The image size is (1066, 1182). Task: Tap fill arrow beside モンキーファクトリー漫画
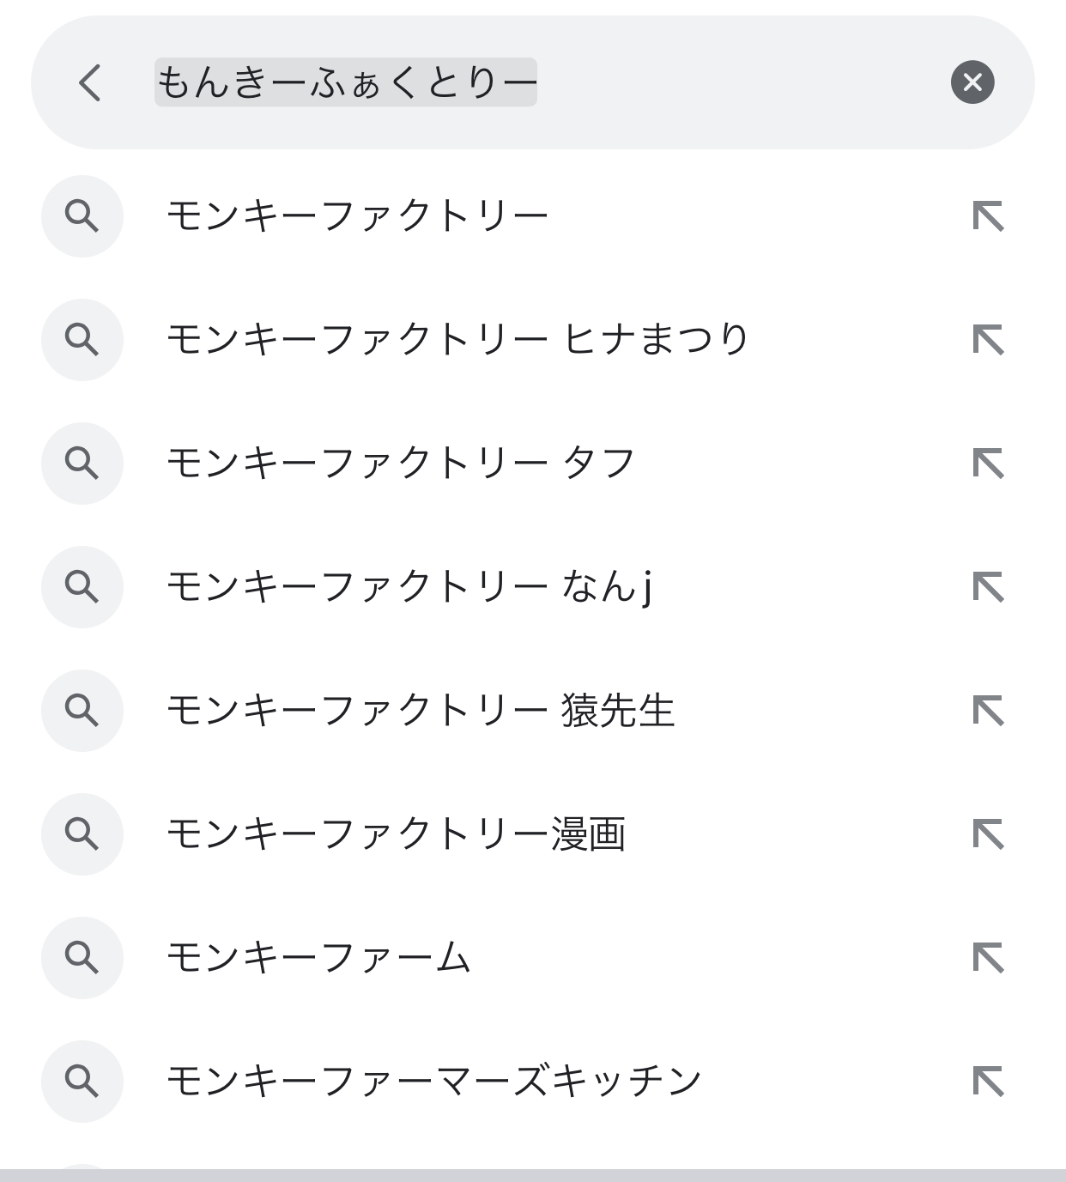988,834
